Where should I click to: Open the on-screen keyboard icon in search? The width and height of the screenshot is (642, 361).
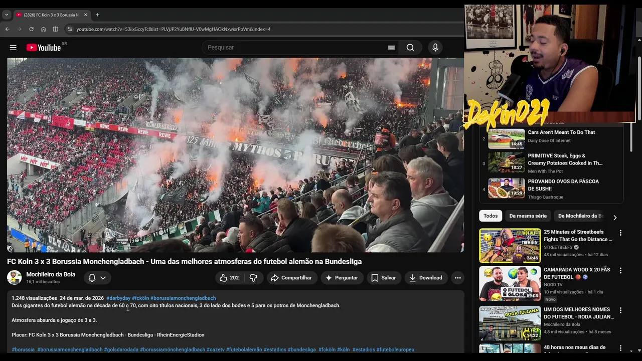tap(391, 48)
